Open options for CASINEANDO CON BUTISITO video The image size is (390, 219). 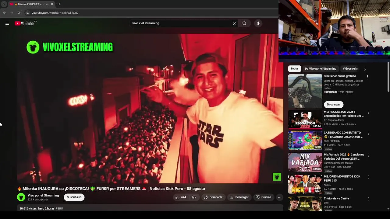(368, 133)
